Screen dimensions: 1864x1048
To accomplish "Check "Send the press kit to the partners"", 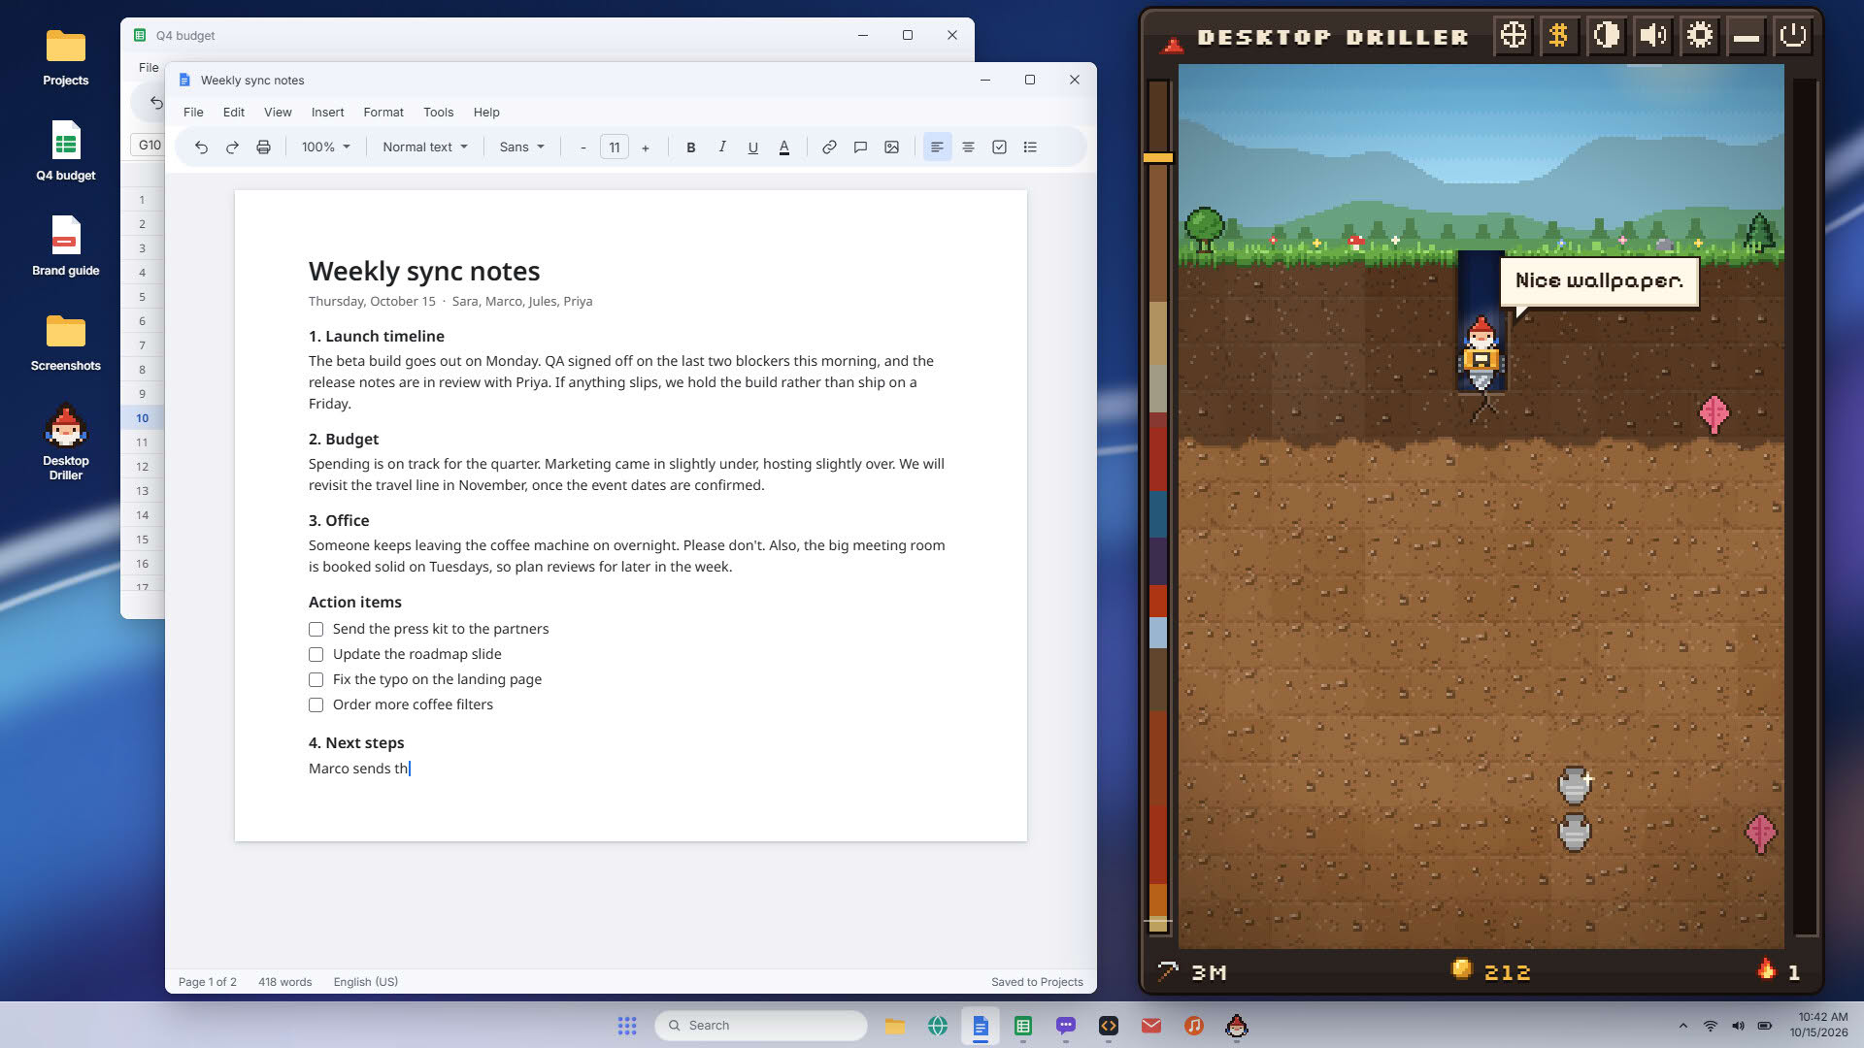I will click(316, 630).
